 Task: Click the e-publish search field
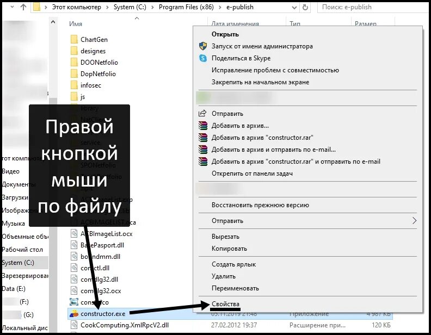point(373,7)
